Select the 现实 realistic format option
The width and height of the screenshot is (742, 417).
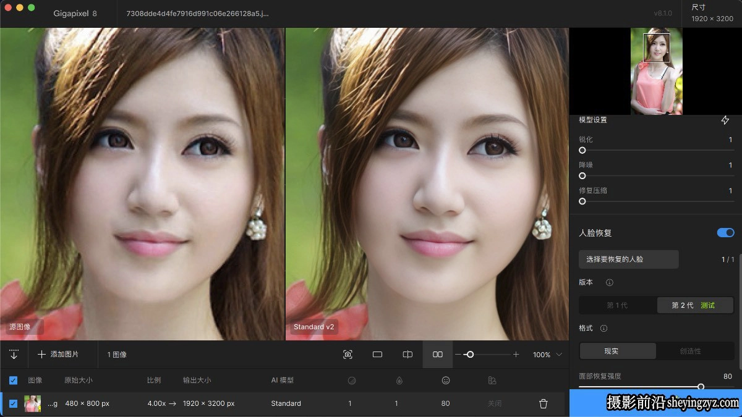618,351
